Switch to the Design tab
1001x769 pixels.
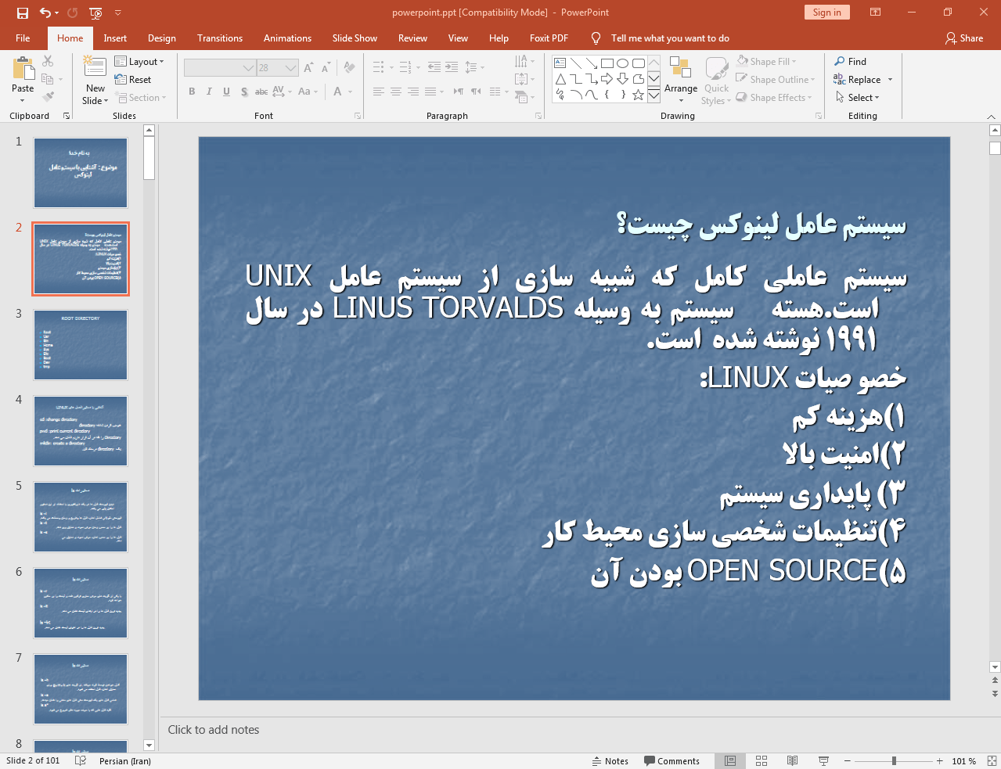(162, 38)
